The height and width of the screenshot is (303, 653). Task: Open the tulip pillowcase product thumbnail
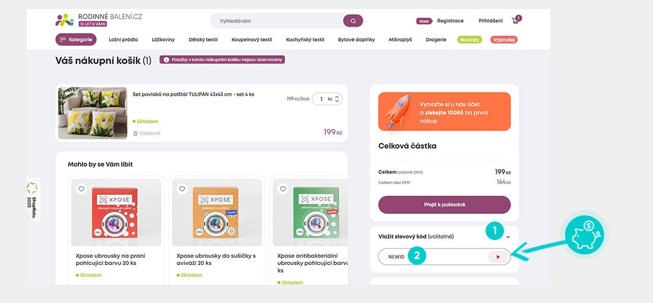[93, 113]
